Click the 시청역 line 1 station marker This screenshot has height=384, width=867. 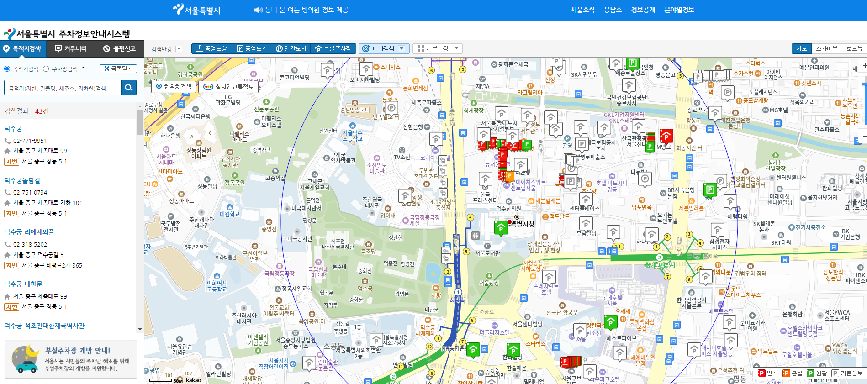(x=458, y=292)
